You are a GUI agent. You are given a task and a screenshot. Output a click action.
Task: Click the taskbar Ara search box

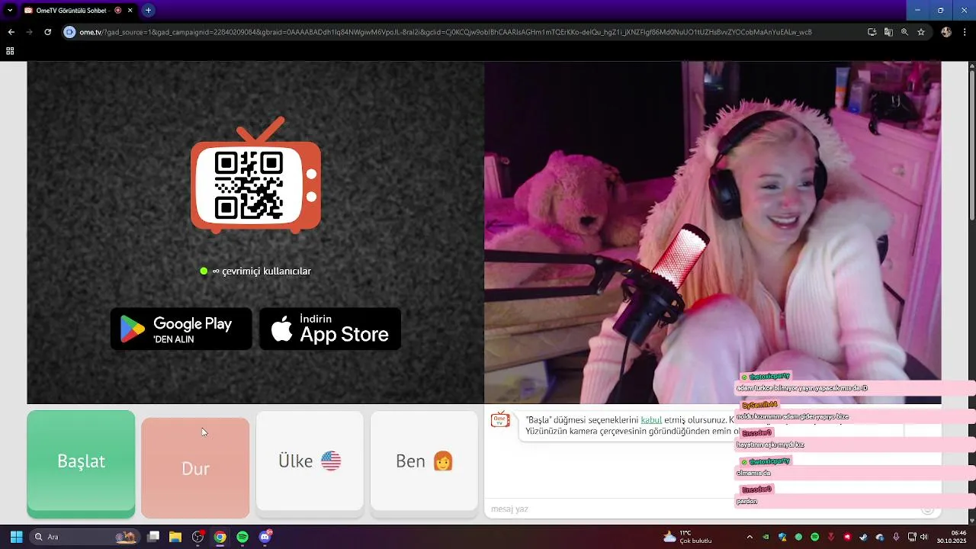(x=84, y=537)
